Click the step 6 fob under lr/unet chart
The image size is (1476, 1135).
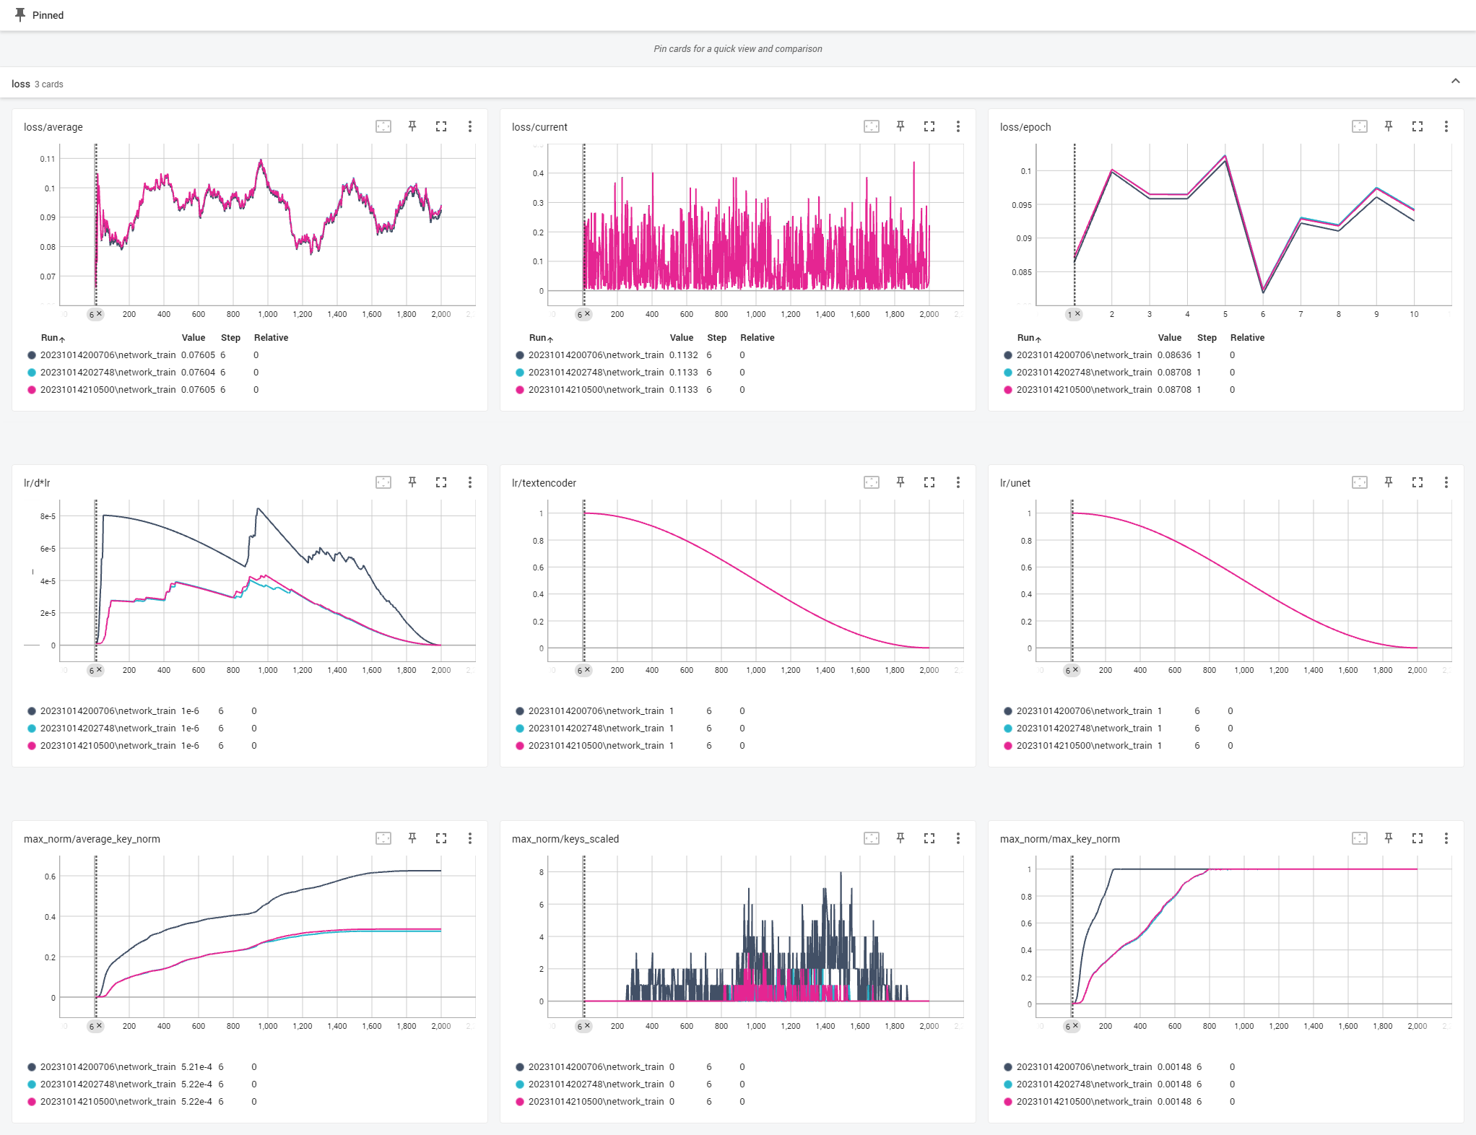pyautogui.click(x=1068, y=671)
